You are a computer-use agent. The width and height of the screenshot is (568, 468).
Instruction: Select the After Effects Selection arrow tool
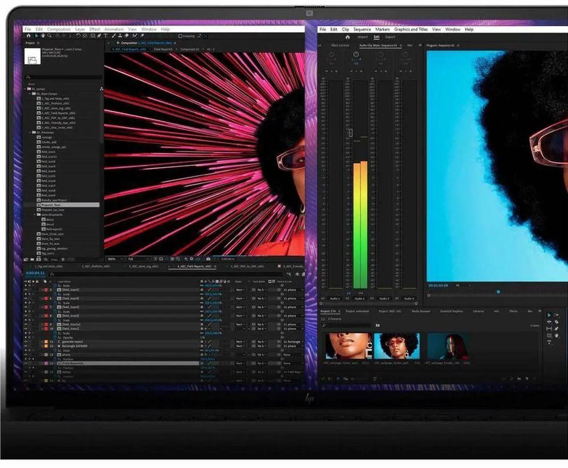pos(37,36)
